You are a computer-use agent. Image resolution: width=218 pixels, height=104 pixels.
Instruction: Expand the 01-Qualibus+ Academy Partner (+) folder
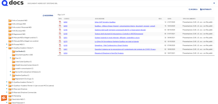click(x=7, y=85)
